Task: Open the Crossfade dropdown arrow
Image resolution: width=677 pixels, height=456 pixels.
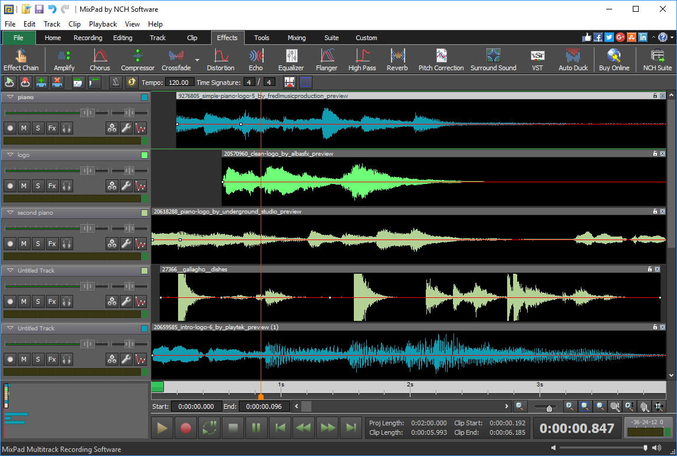Action: pyautogui.click(x=197, y=59)
